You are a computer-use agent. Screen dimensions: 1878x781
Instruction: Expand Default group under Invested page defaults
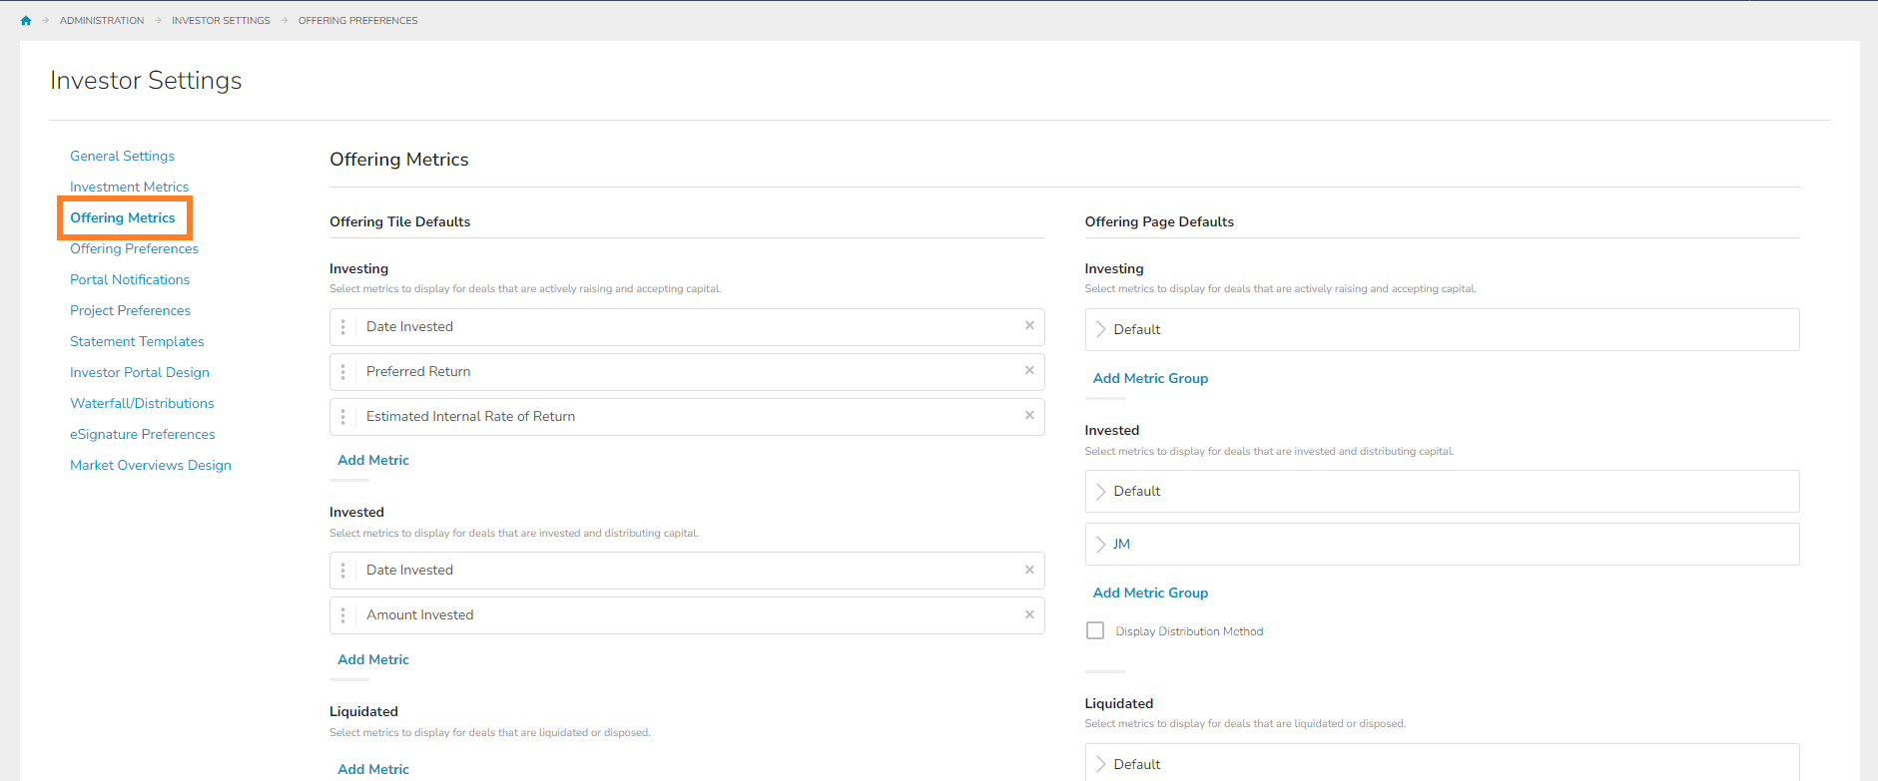click(1101, 492)
